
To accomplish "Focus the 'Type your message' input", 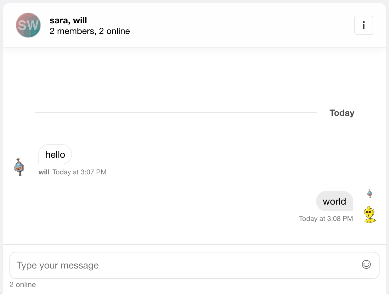I will pyautogui.click(x=183, y=265).
